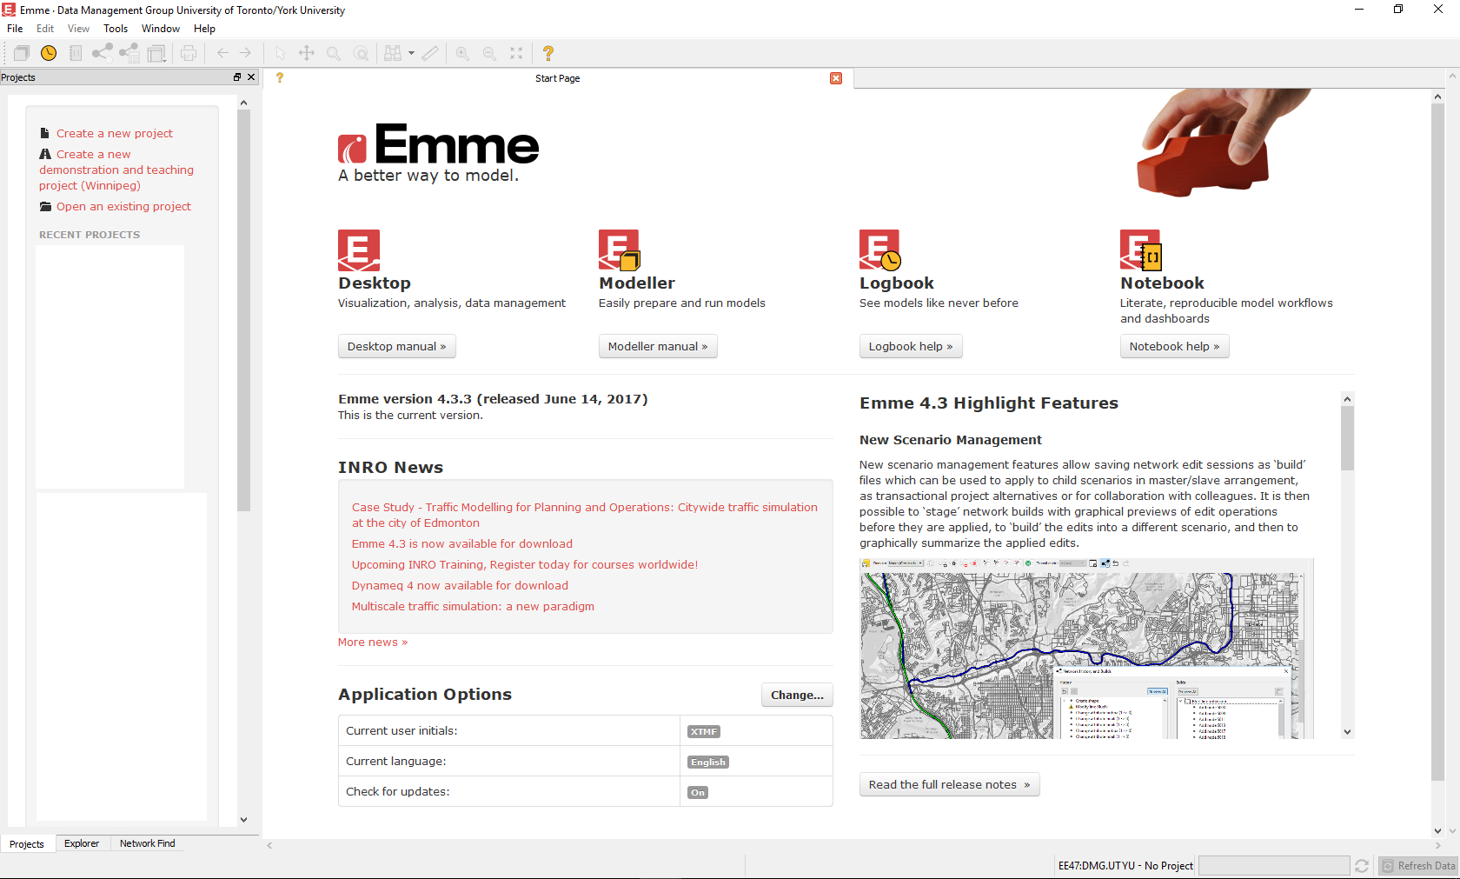Click the Desktop application icon

coord(359,250)
